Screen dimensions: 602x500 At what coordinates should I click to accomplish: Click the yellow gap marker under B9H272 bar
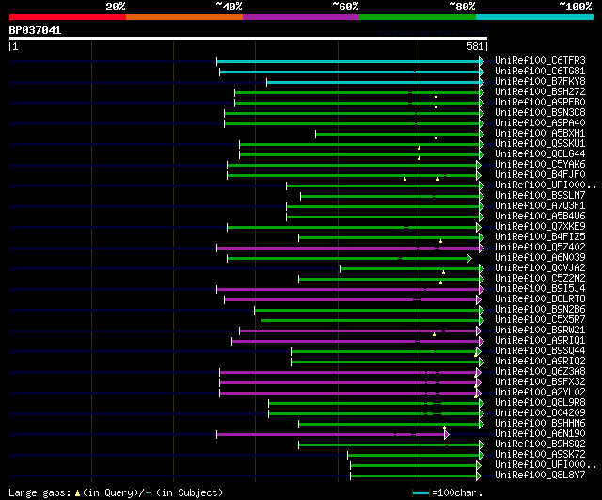pos(436,96)
